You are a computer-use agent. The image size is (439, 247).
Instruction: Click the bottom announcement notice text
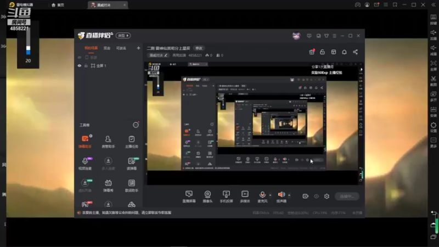pyautogui.click(x=127, y=212)
